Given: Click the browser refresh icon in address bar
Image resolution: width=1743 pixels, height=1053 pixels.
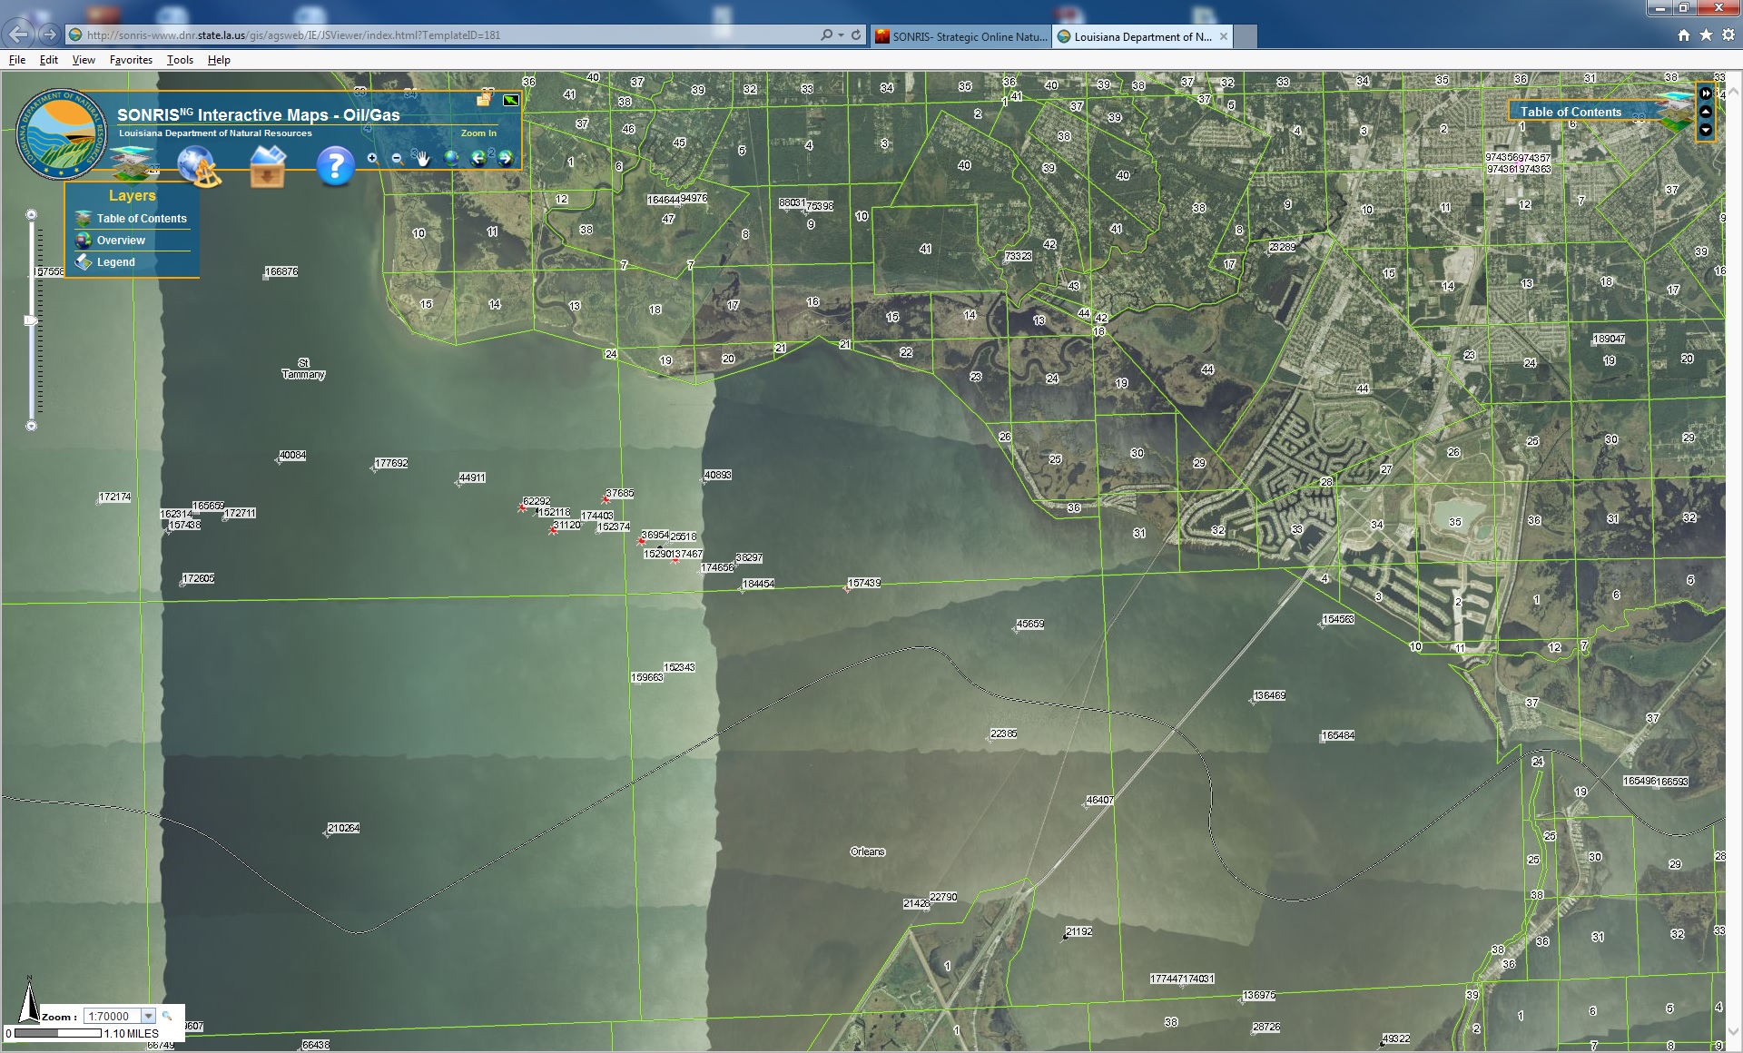Looking at the screenshot, I should [856, 34].
